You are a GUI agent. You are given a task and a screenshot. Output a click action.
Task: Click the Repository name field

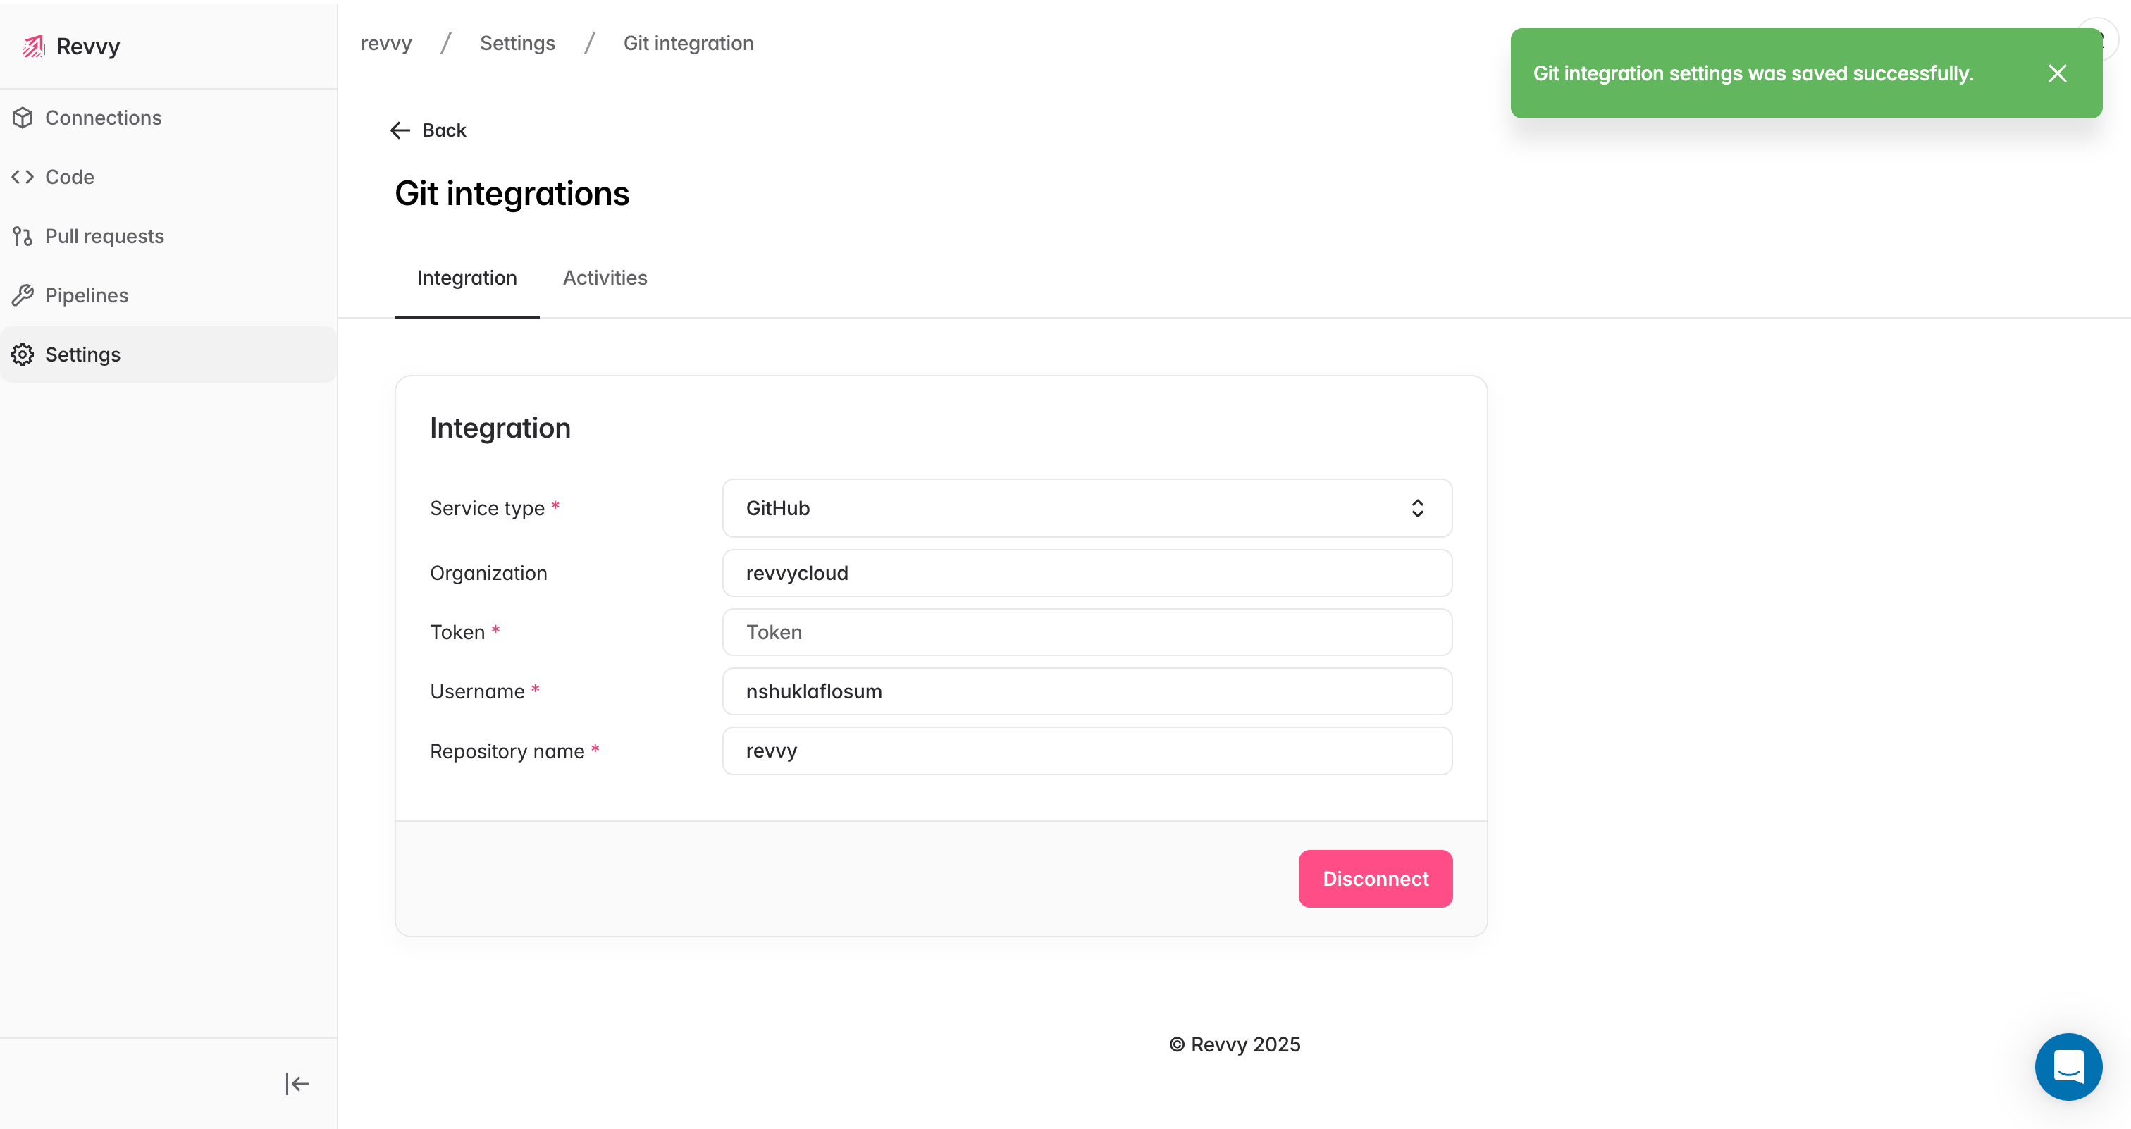[1086, 751]
